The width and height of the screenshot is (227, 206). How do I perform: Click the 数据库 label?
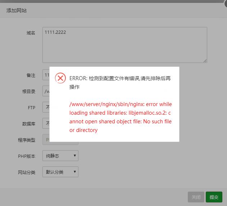tap(29, 124)
